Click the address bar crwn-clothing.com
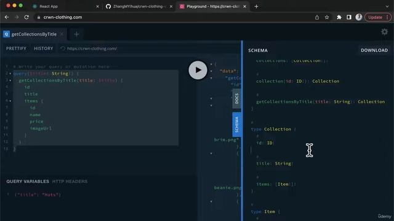The image size is (394, 221). click(x=63, y=17)
